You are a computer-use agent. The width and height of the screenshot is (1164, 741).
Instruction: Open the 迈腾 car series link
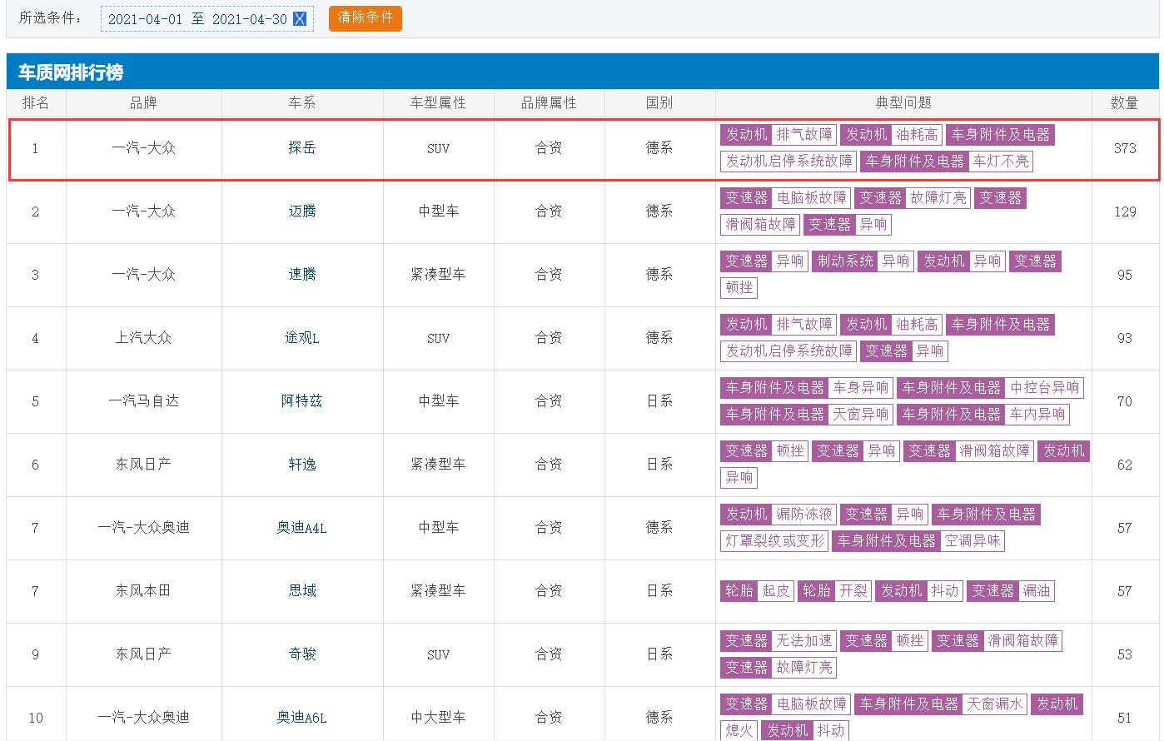(x=302, y=211)
